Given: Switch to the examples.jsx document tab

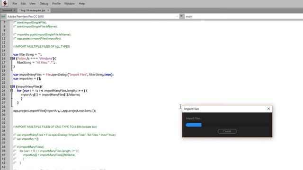Looking at the screenshot, I should 32,10.
